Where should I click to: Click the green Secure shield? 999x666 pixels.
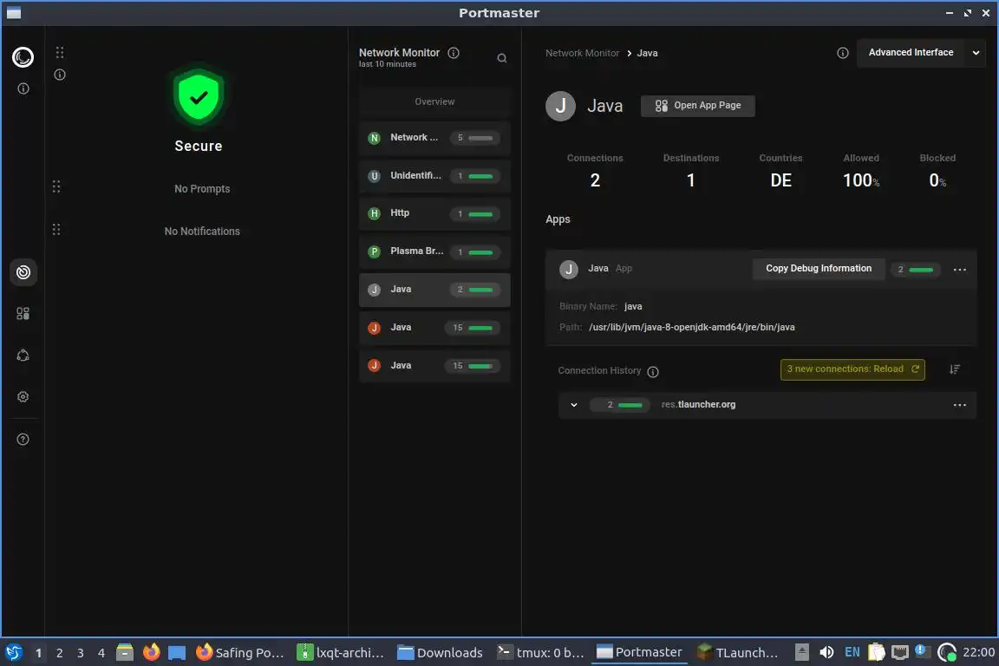(199, 97)
